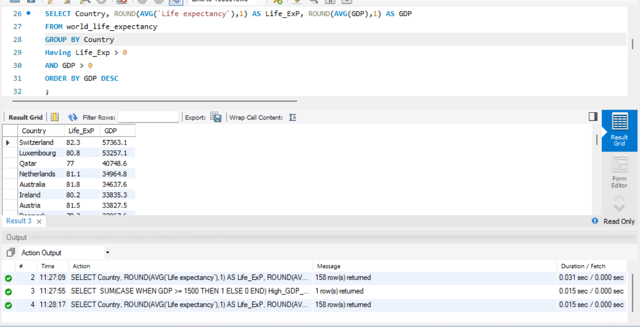Sort by the Life_ExP column header
This screenshot has width=640, height=327.
pos(83,131)
